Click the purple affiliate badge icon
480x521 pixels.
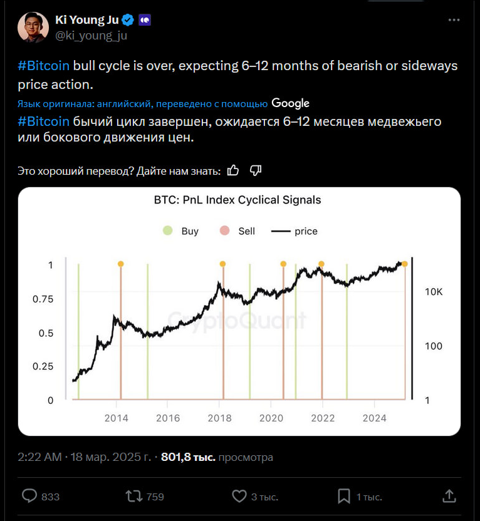click(x=144, y=20)
